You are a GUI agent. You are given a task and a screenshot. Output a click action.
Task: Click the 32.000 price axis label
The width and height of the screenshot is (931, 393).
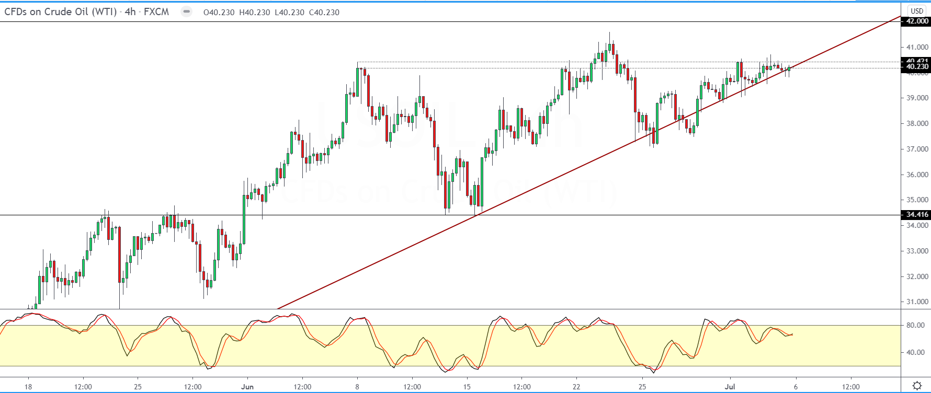pos(917,276)
